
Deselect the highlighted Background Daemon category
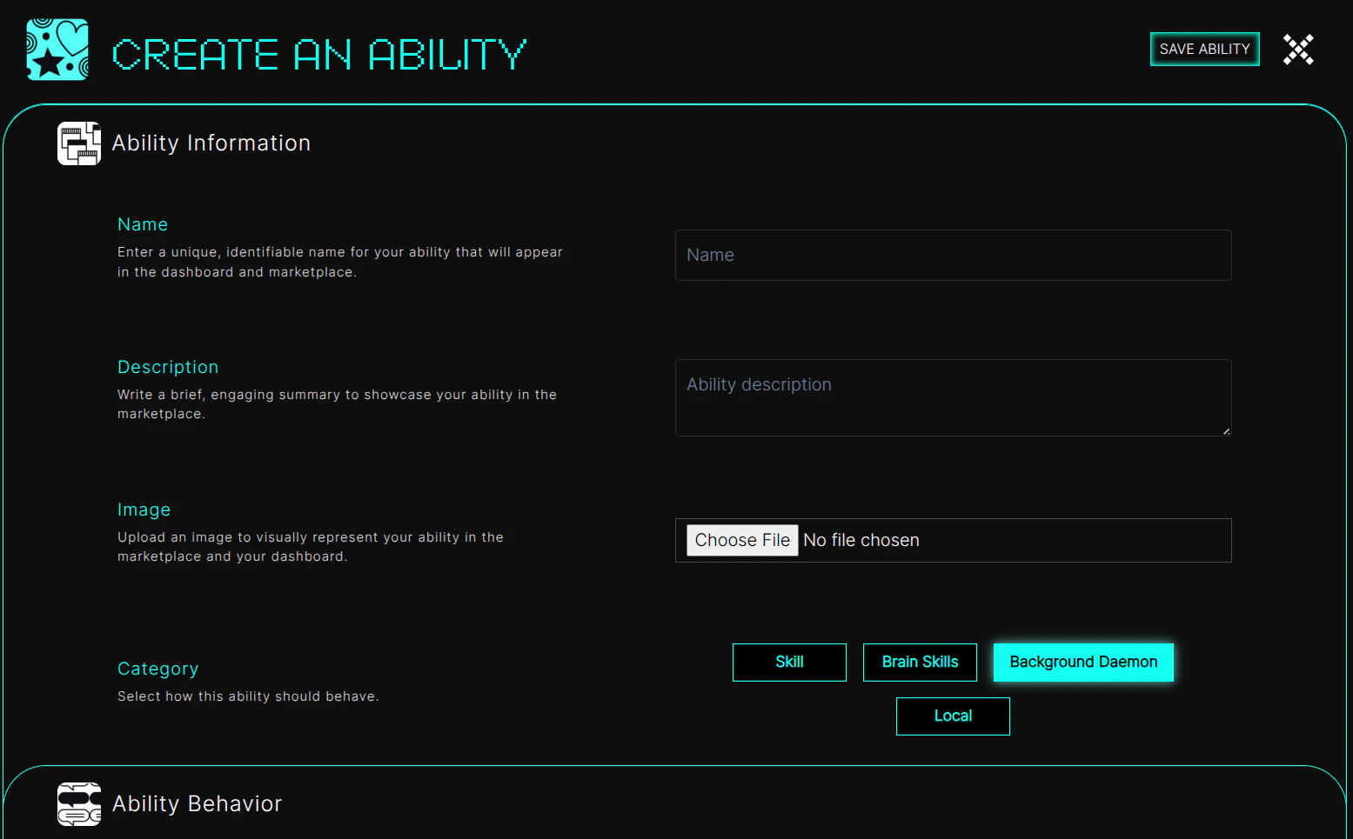(1083, 662)
